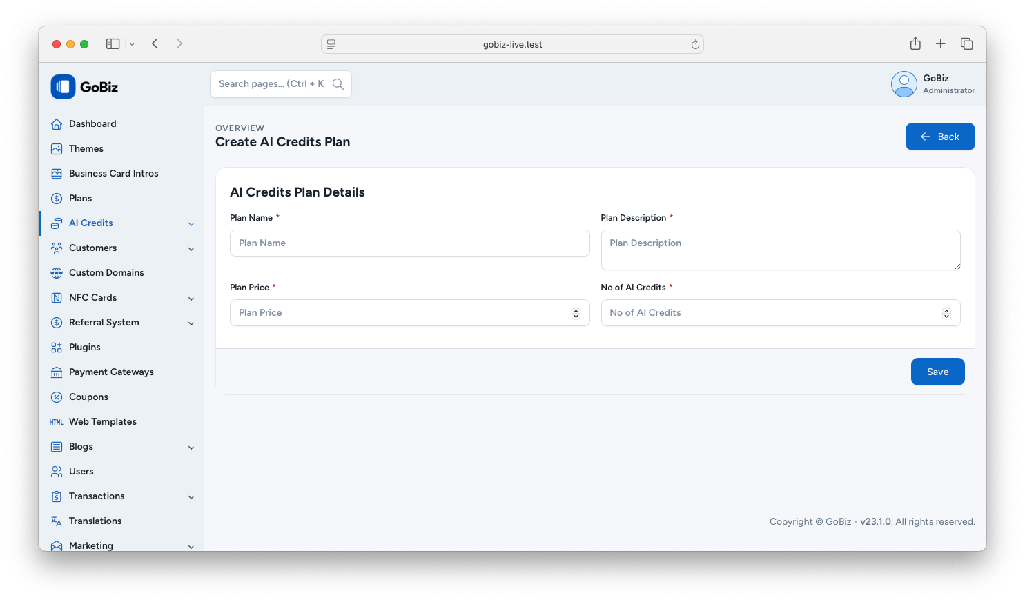This screenshot has height=602, width=1025.
Task: Open a new browser tab with plus
Action: [940, 43]
